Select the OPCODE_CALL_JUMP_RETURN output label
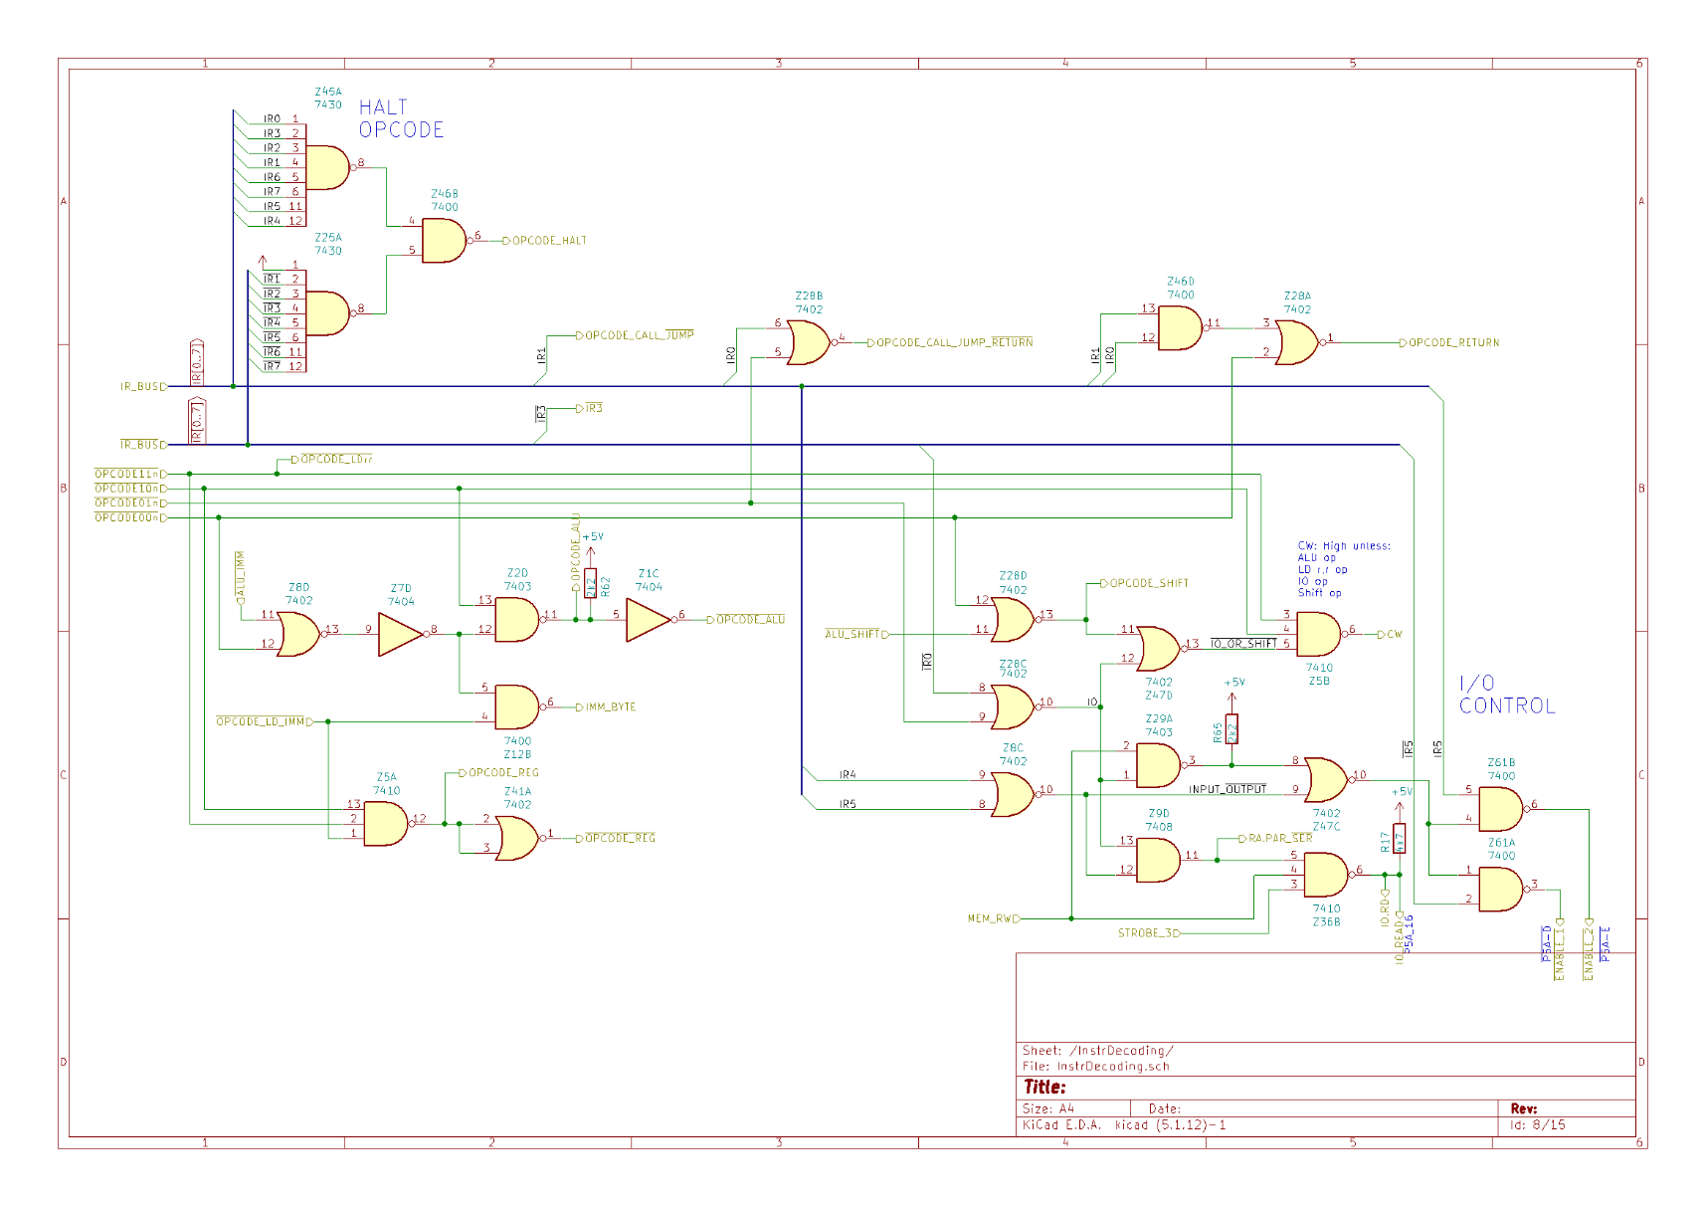The height and width of the screenshot is (1205, 1704). 953,343
